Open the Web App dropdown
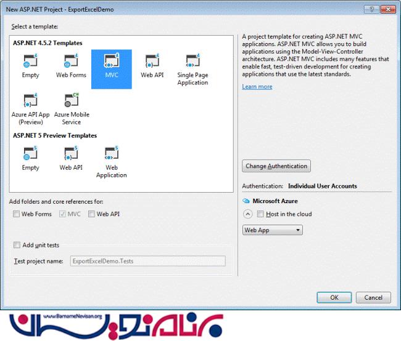Image resolution: width=401 pixels, height=341 pixels. (x=272, y=230)
